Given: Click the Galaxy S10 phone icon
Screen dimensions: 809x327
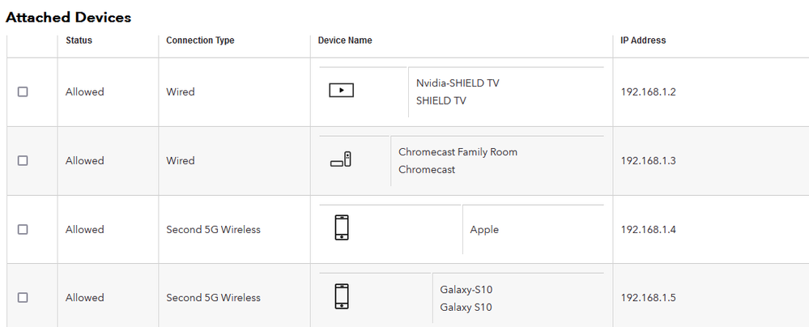Looking at the screenshot, I should point(342,296).
